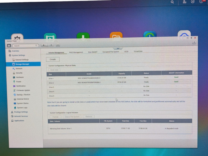
Task: Click the Remove button
Action: (89, 117)
